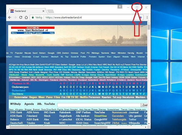Click the browser back arrow
This screenshot has height=135, width=182.
pos(10,17)
